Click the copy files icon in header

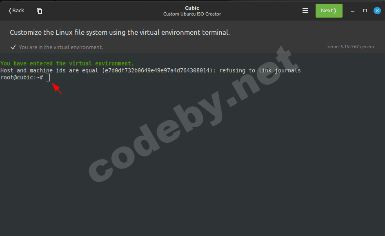(x=39, y=11)
